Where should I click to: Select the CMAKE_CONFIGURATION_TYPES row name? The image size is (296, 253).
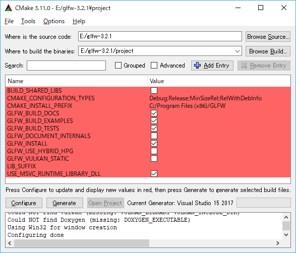(x=51, y=98)
